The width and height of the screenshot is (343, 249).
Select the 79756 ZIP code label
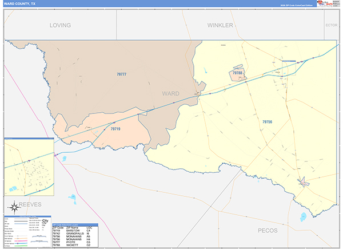point(267,121)
